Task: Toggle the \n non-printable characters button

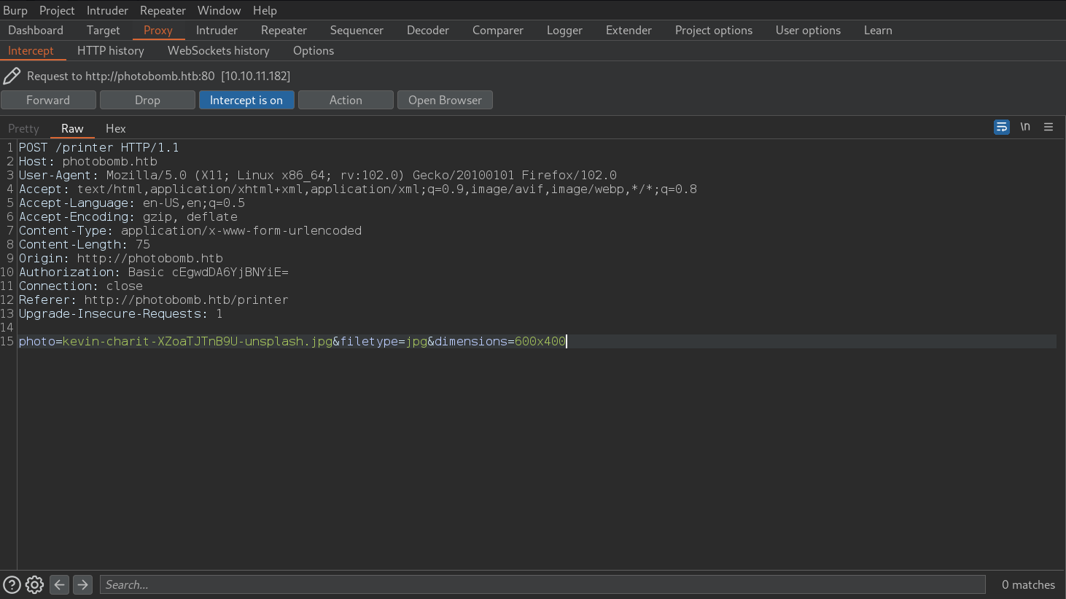Action: click(1025, 127)
